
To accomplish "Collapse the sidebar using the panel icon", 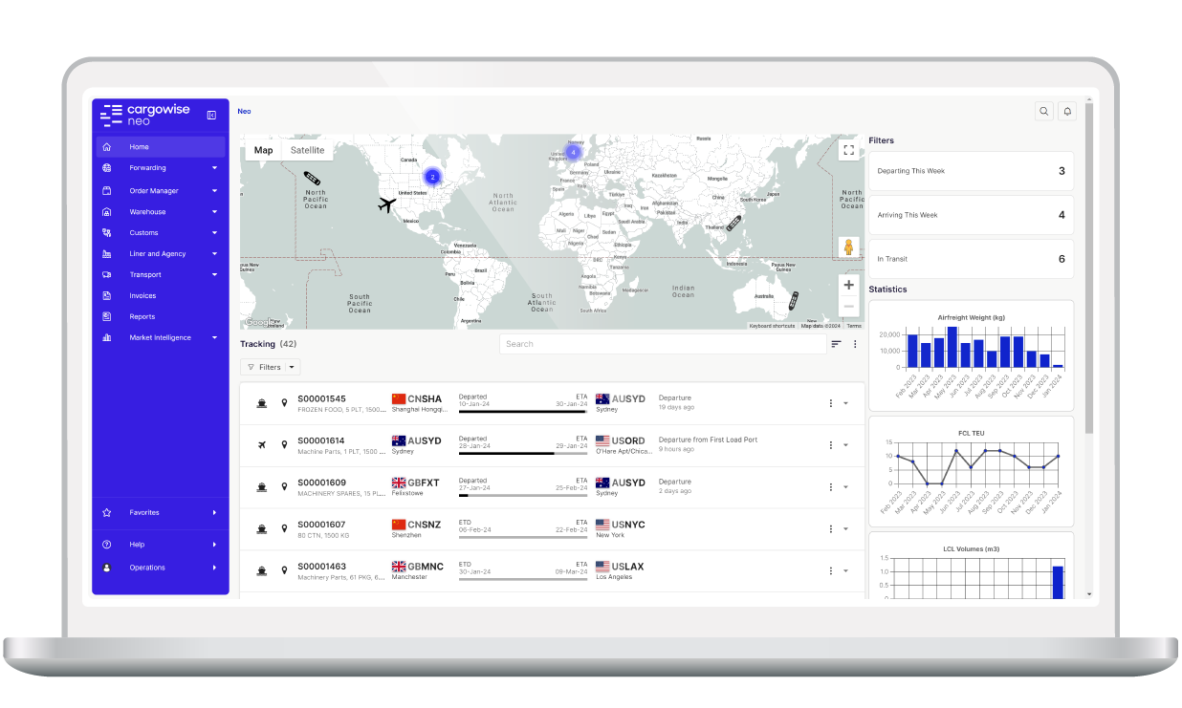I will click(x=211, y=115).
